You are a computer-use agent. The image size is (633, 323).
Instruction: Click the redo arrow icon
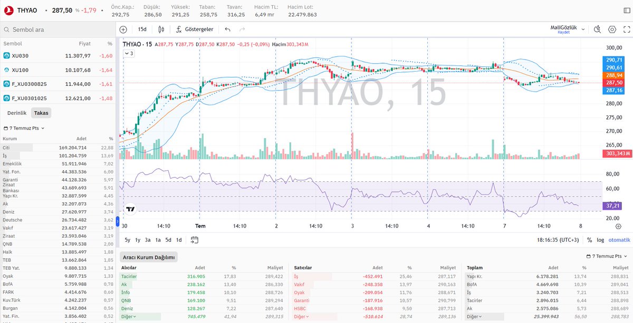(x=242, y=30)
